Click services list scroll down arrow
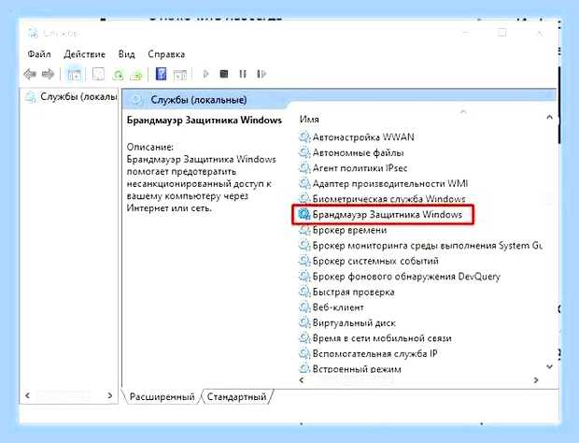 [x=549, y=366]
